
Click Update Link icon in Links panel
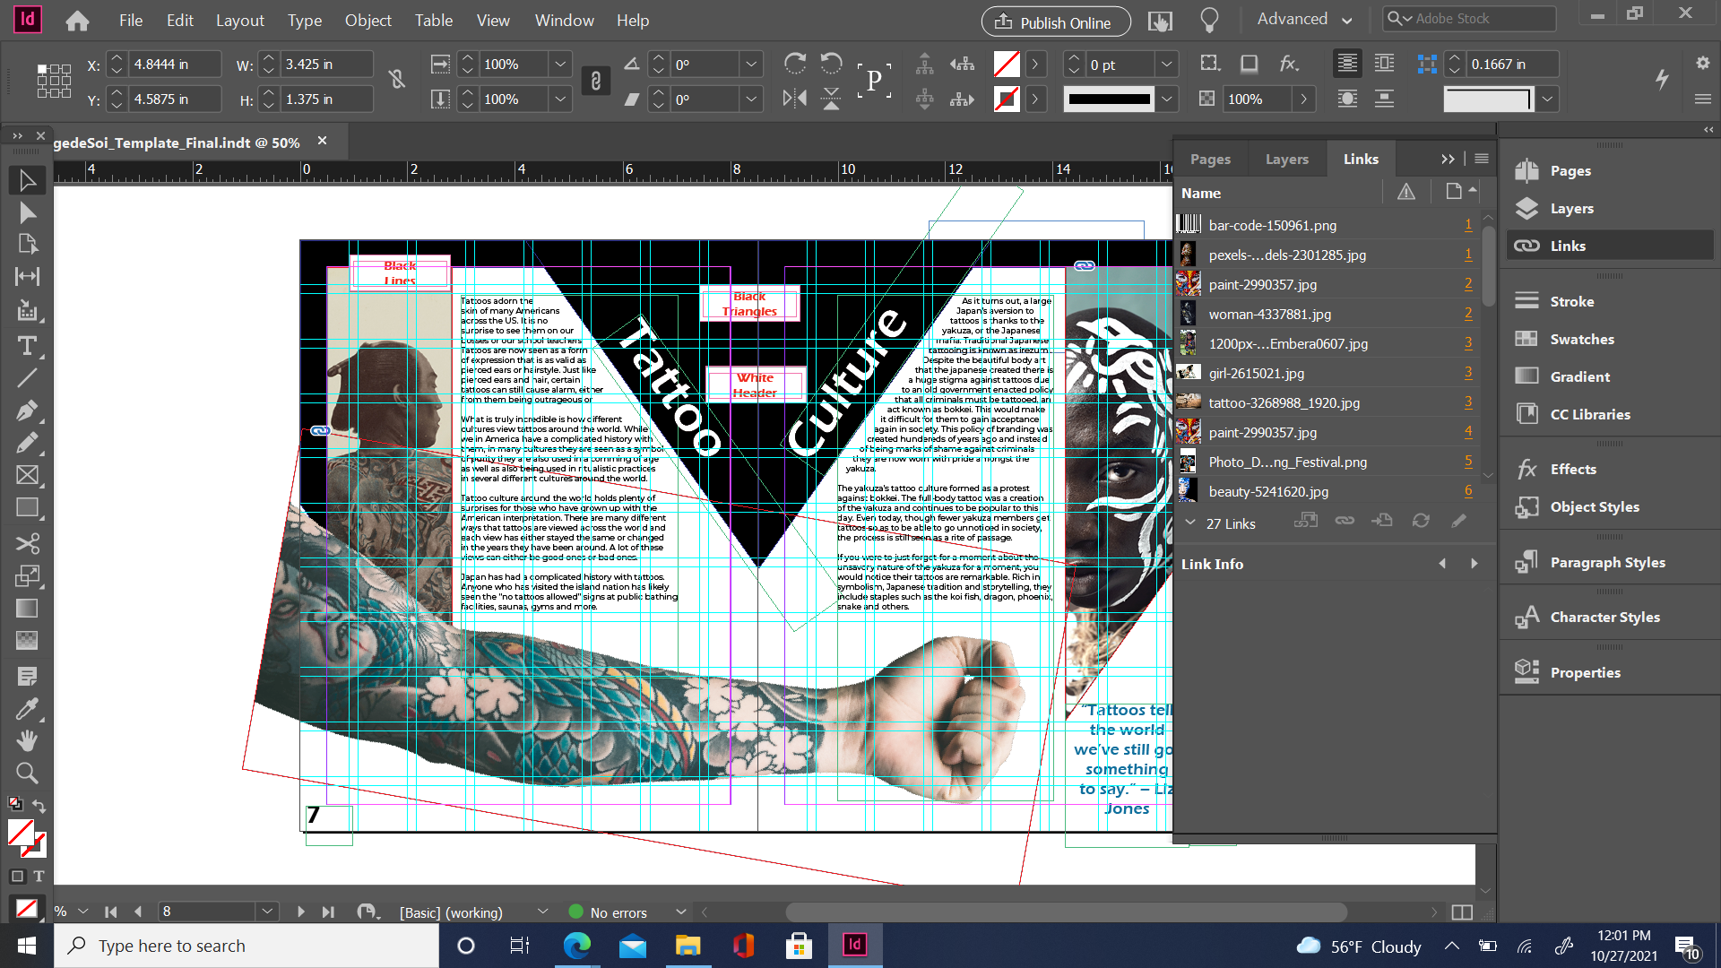click(x=1421, y=521)
